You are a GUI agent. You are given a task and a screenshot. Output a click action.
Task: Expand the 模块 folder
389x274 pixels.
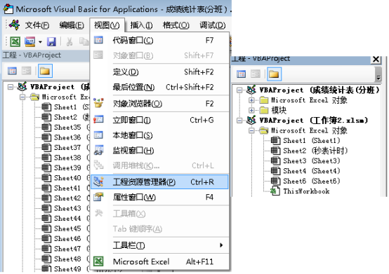point(251,111)
